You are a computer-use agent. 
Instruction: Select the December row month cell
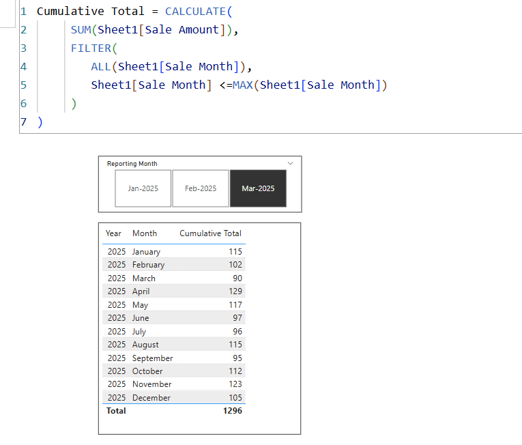coord(151,398)
